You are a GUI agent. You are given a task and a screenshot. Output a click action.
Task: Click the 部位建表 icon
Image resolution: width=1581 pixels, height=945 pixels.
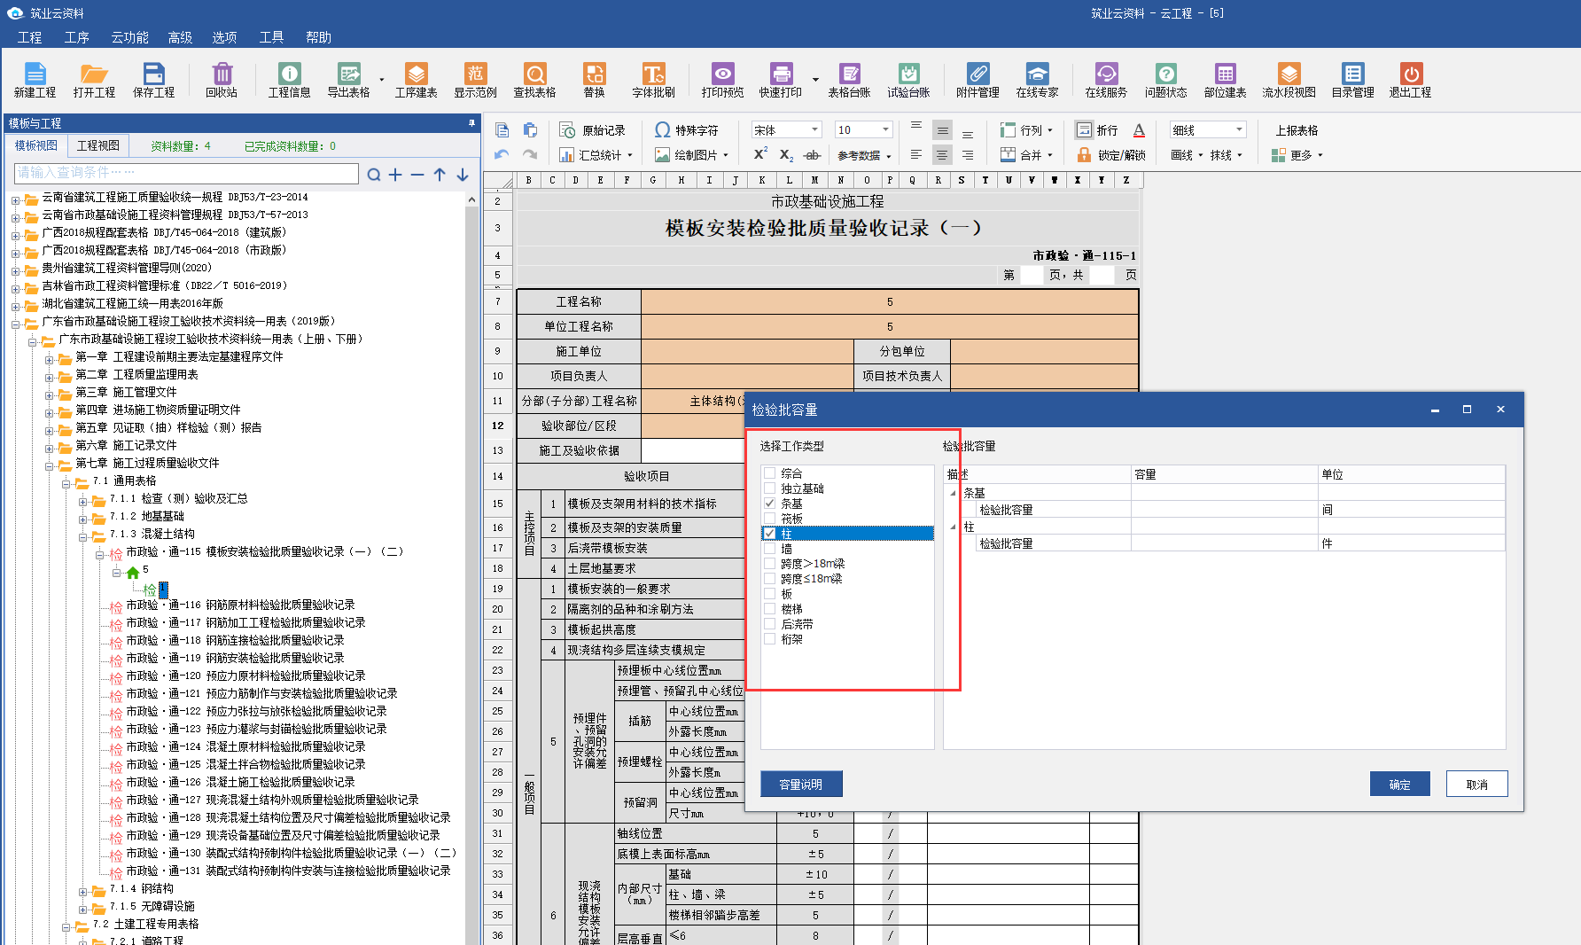[1225, 80]
